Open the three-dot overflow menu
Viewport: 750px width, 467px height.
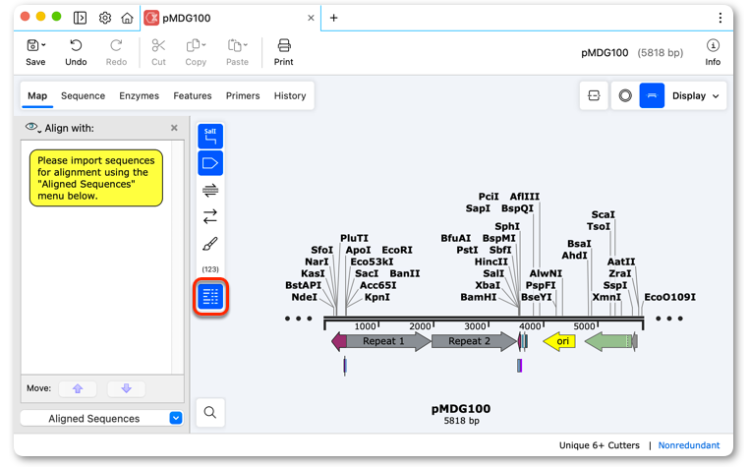point(720,18)
